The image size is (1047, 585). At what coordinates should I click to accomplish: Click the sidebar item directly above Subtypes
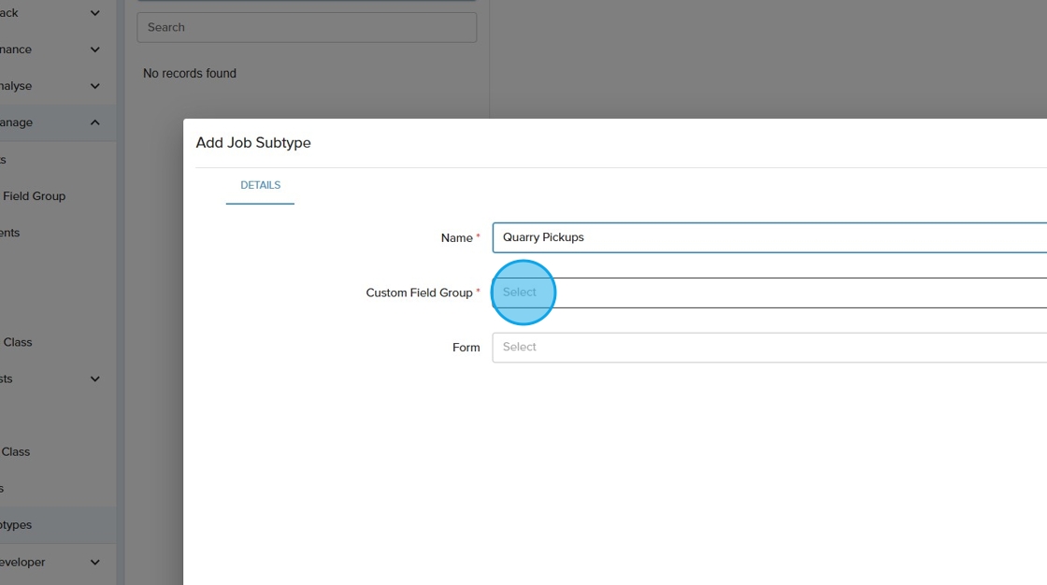pyautogui.click(x=4, y=489)
